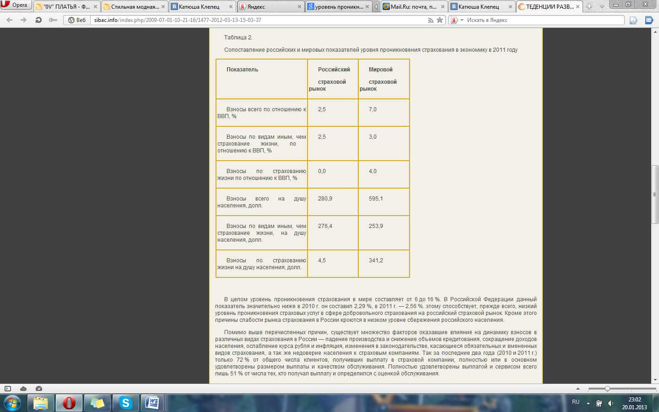Reload the page with the reload icon
The width and height of the screenshot is (659, 412).
coord(38,20)
